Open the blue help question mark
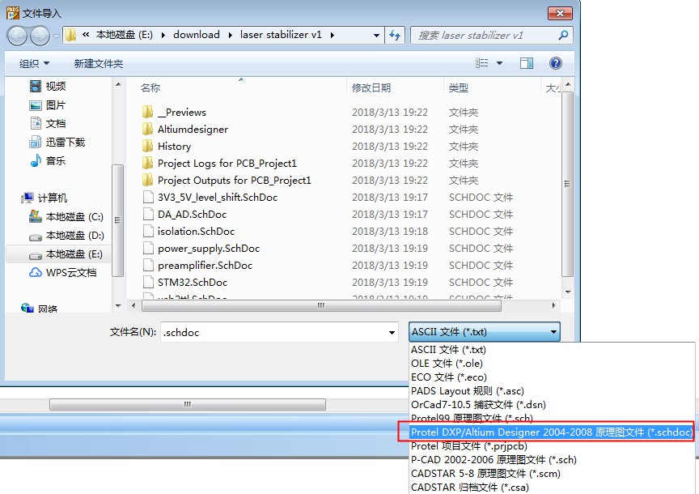This screenshot has width=699, height=494. pyautogui.click(x=556, y=63)
